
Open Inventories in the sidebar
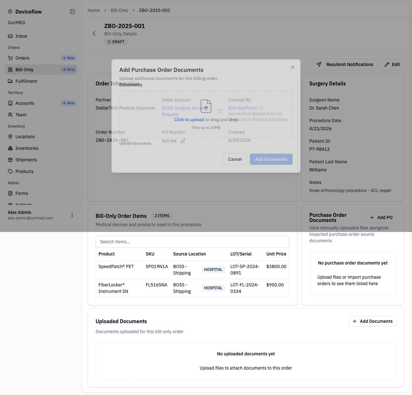pos(41,148)
